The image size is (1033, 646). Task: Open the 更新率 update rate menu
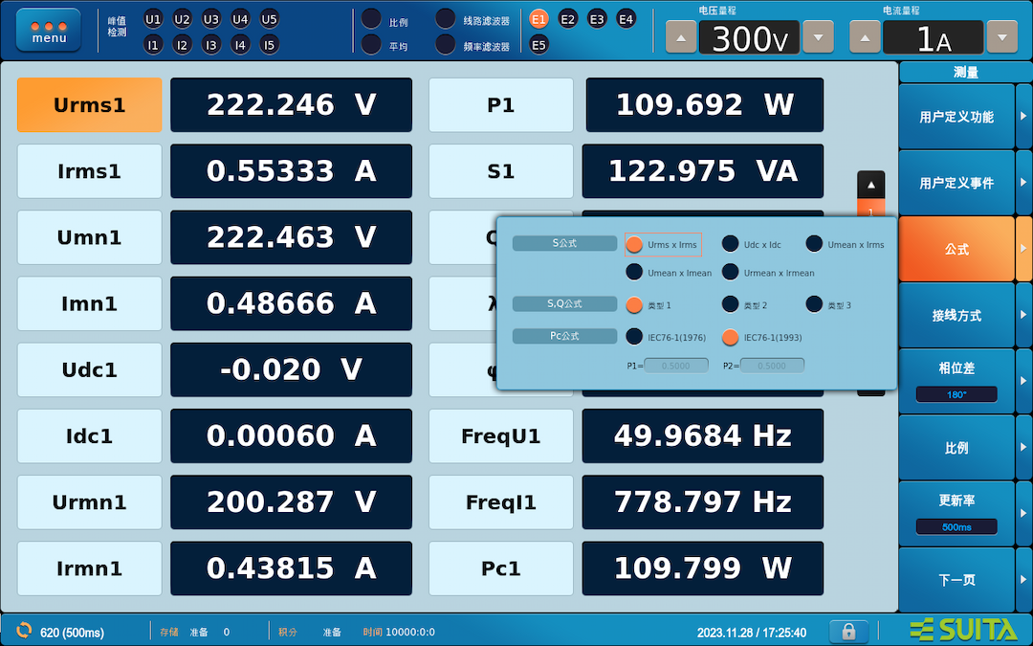click(956, 514)
